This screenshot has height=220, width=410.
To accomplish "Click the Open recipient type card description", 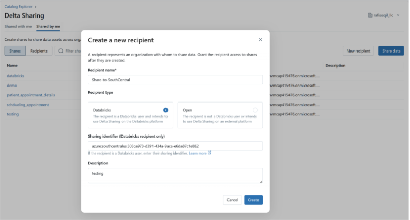I will (220, 119).
